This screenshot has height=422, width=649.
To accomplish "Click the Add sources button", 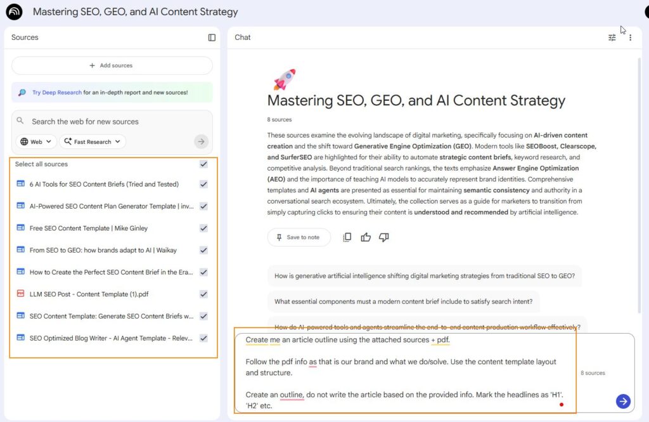I will 112,65.
